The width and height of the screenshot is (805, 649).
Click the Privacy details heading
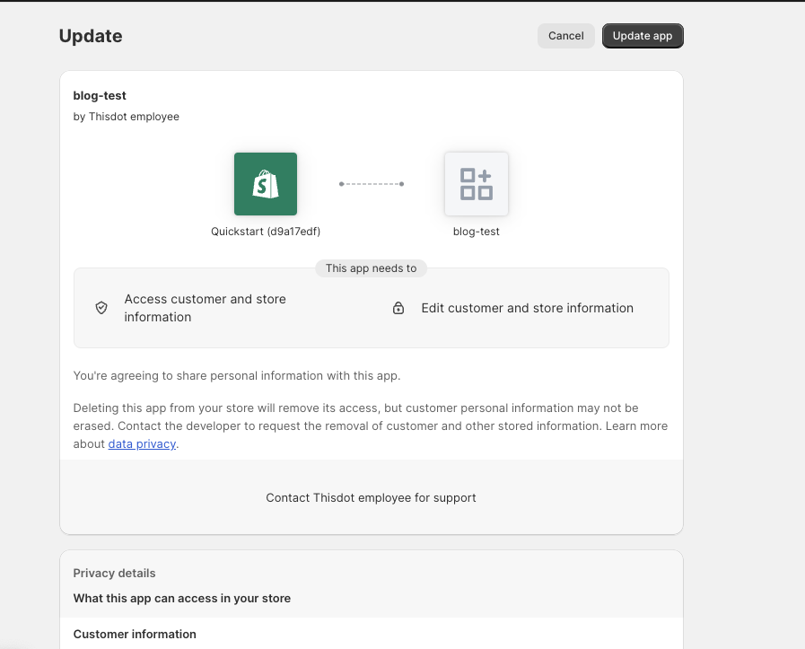click(114, 573)
